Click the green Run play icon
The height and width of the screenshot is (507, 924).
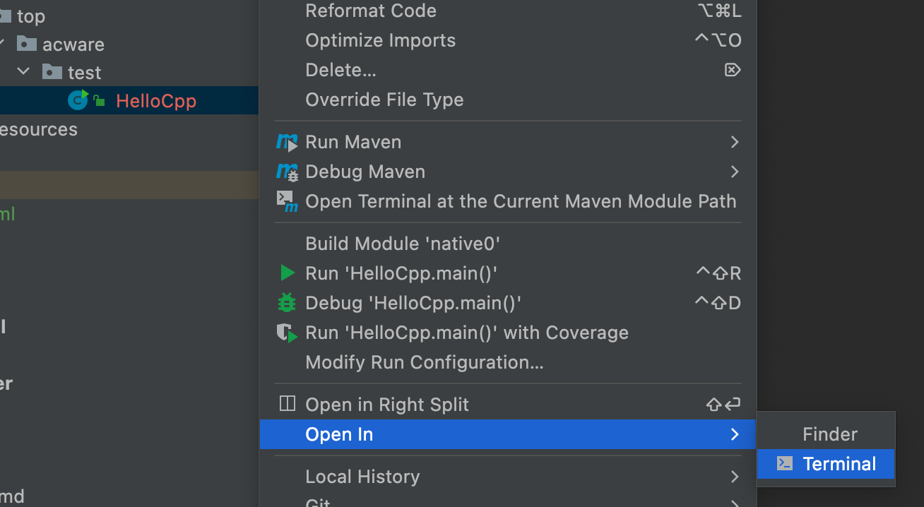287,273
